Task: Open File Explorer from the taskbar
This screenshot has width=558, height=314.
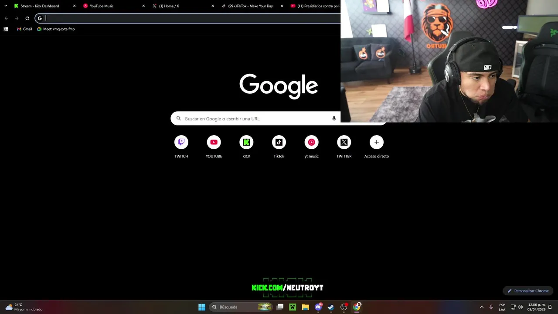Action: (305, 307)
